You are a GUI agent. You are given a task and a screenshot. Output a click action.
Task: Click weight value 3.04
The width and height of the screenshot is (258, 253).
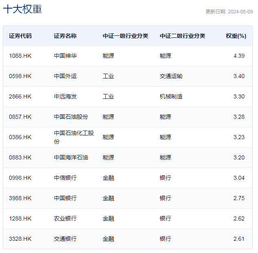point(239,178)
